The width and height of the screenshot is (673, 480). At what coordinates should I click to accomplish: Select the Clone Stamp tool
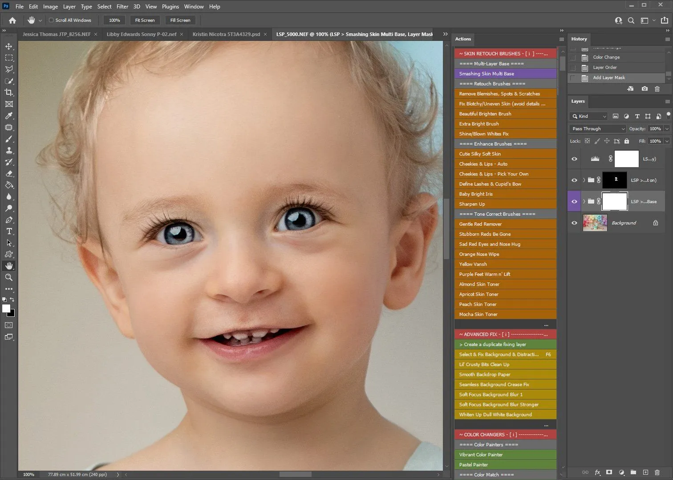(9, 151)
